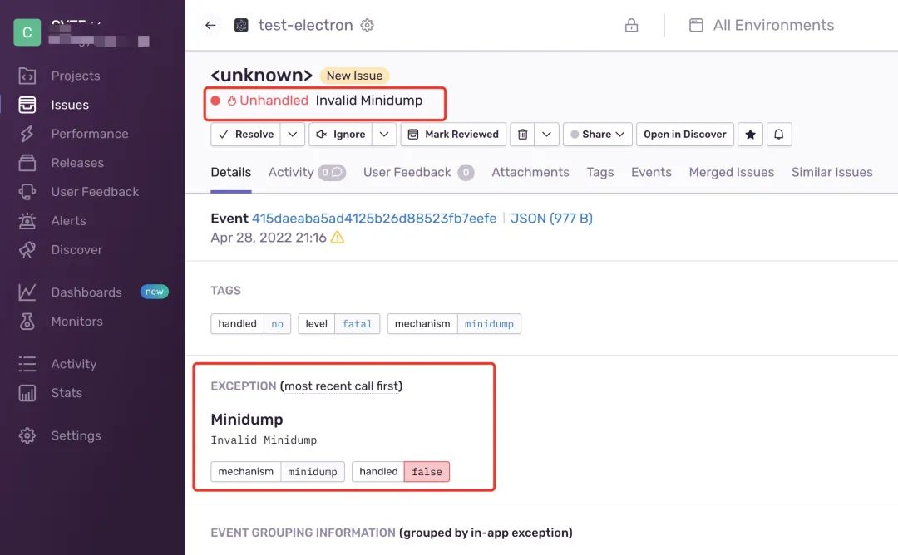
Task: Open the JSON (977 B) link
Action: coord(551,219)
